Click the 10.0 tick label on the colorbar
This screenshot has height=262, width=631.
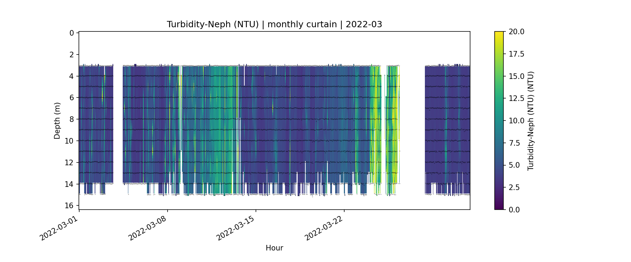[x=516, y=121]
